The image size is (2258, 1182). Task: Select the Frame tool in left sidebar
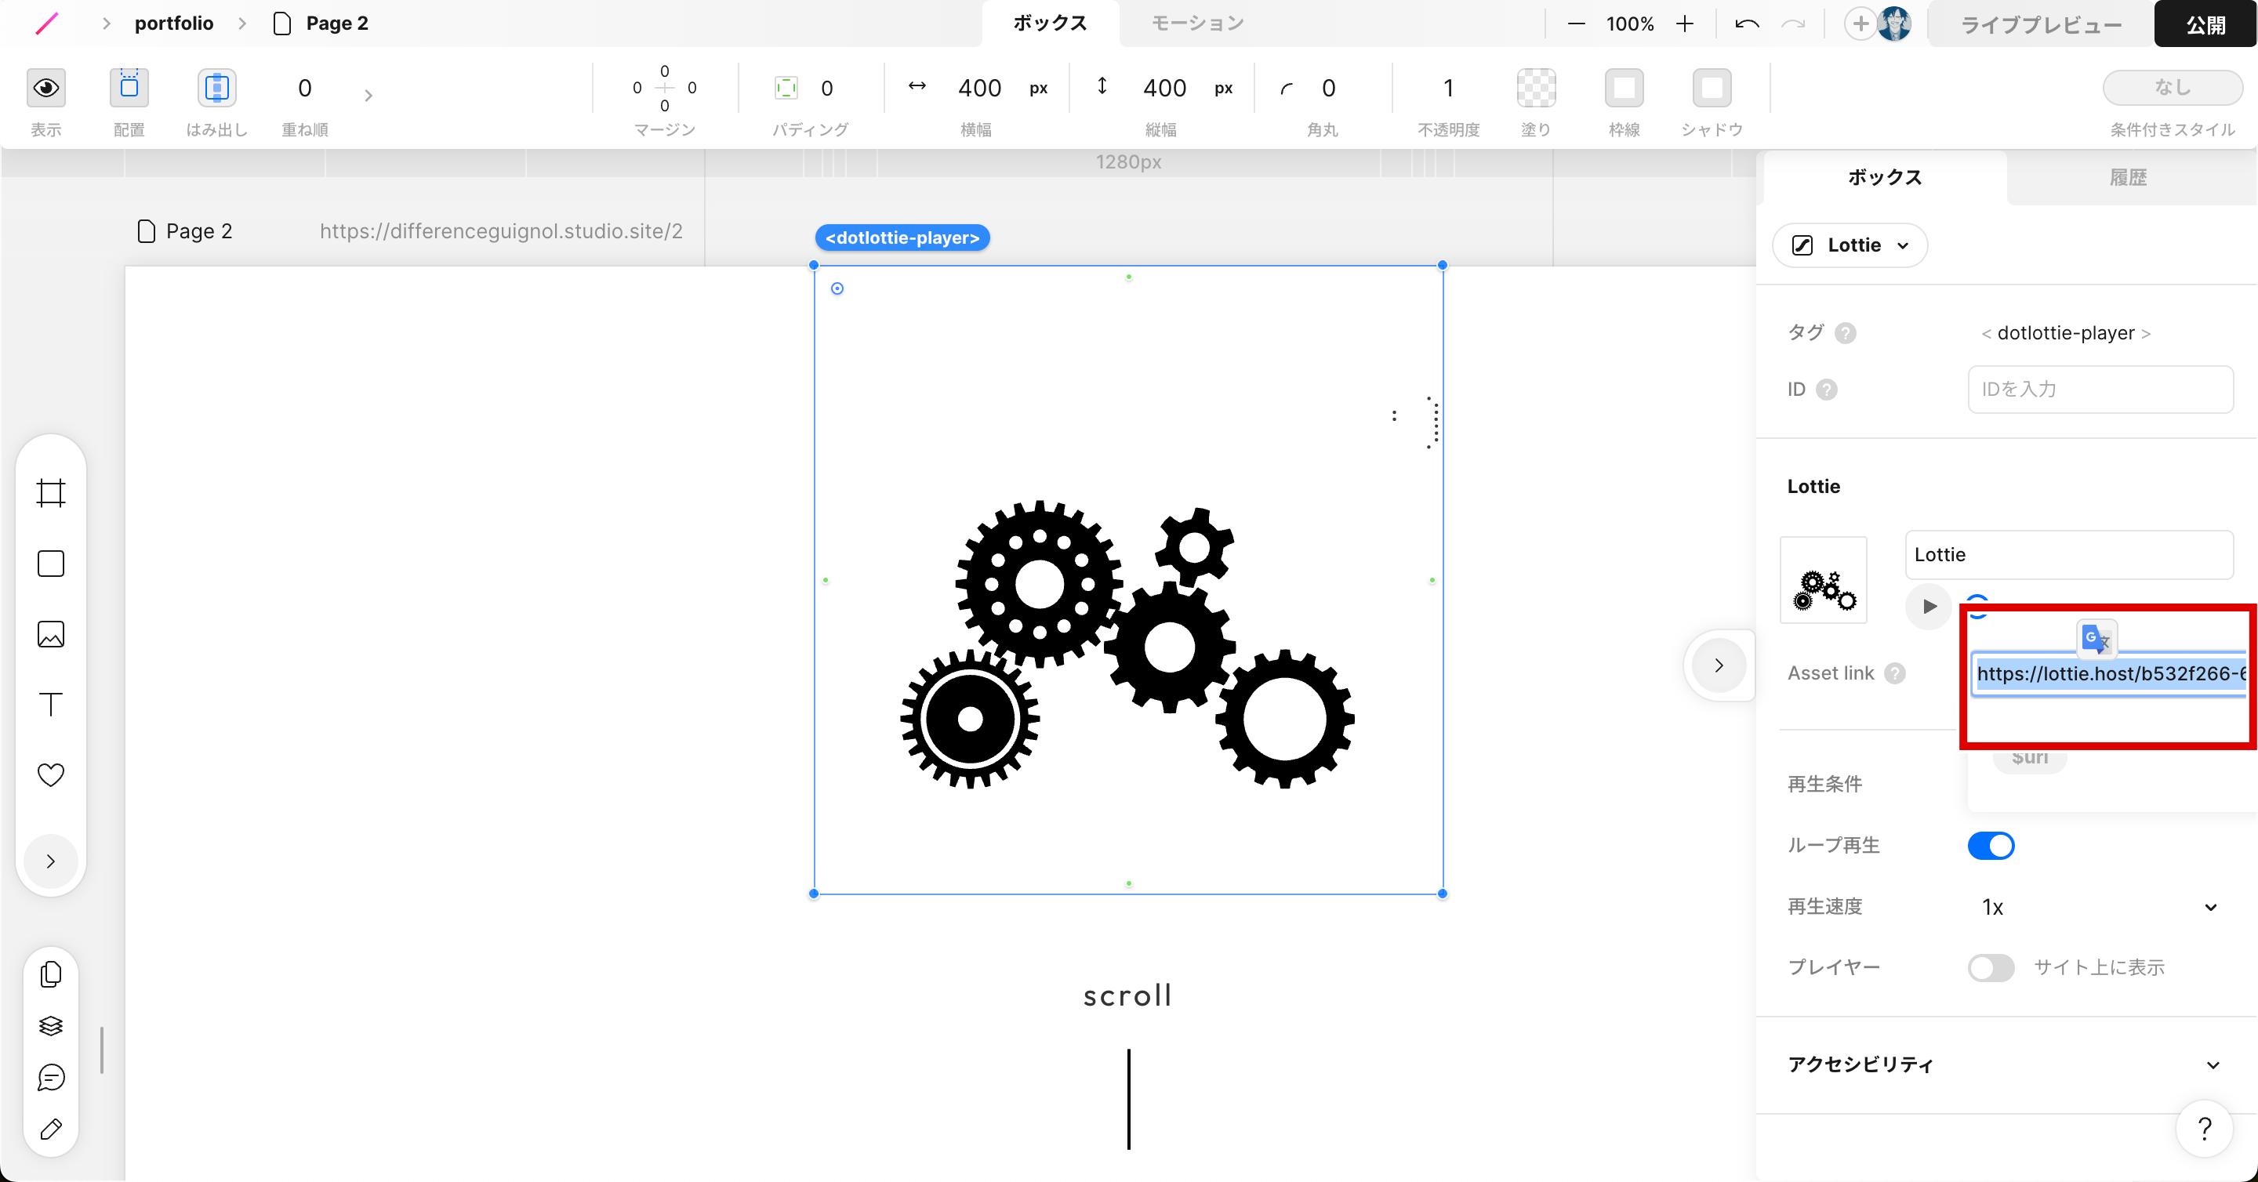(51, 492)
